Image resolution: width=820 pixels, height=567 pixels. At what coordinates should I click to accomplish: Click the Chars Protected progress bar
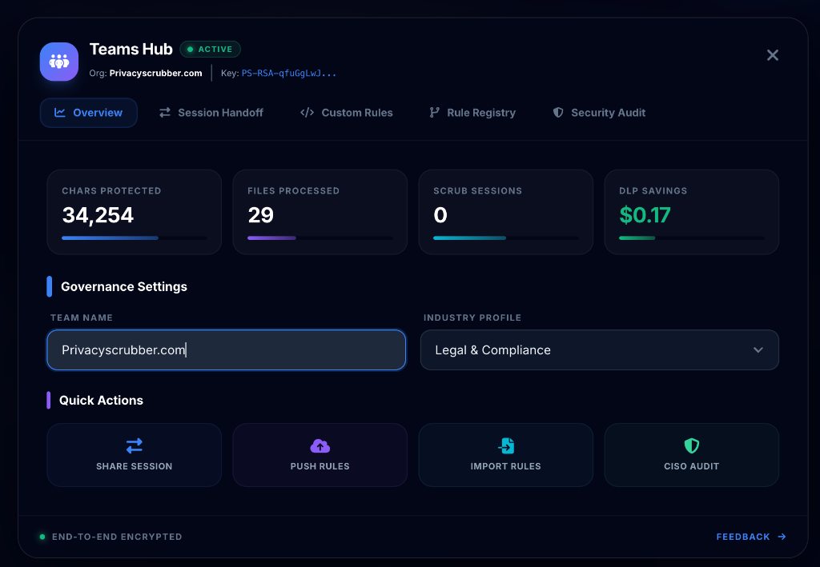pos(135,238)
